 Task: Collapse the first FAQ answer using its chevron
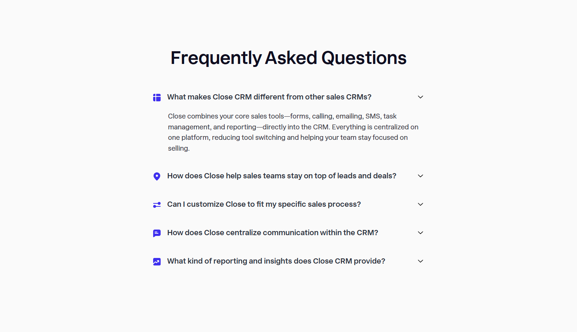(x=420, y=97)
